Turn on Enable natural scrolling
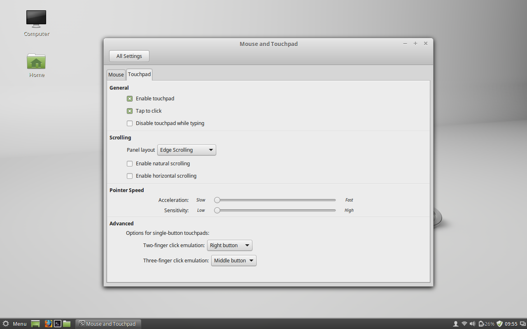The height and width of the screenshot is (329, 527). point(130,164)
